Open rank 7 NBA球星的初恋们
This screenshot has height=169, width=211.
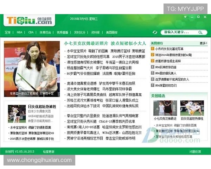point(166,86)
